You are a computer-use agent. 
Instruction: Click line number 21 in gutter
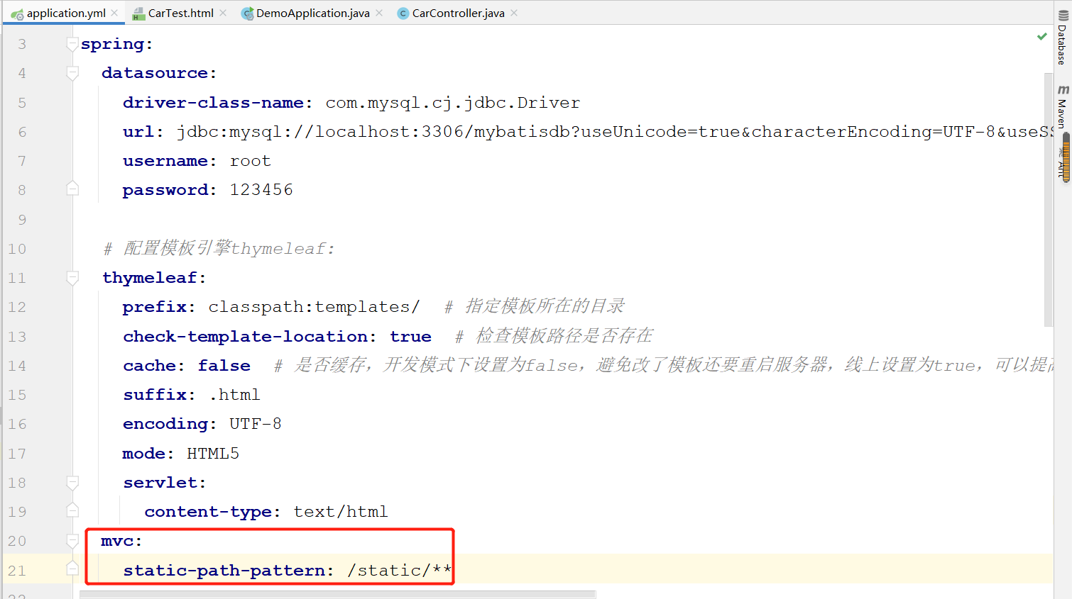17,571
